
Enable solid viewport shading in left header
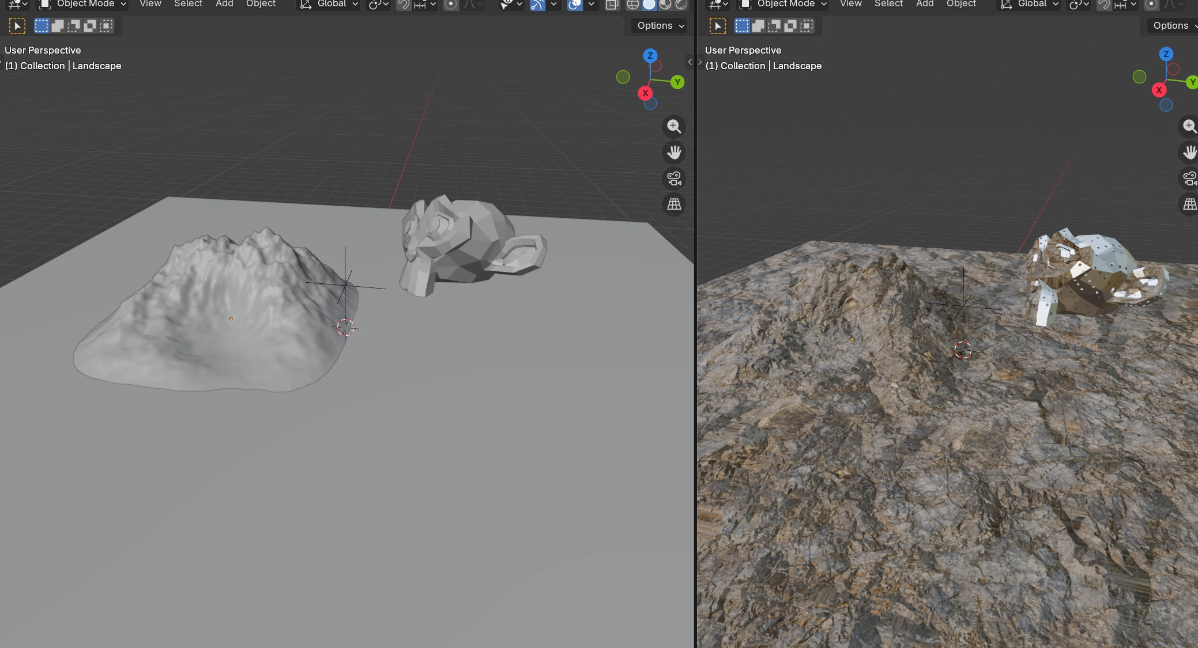point(649,5)
